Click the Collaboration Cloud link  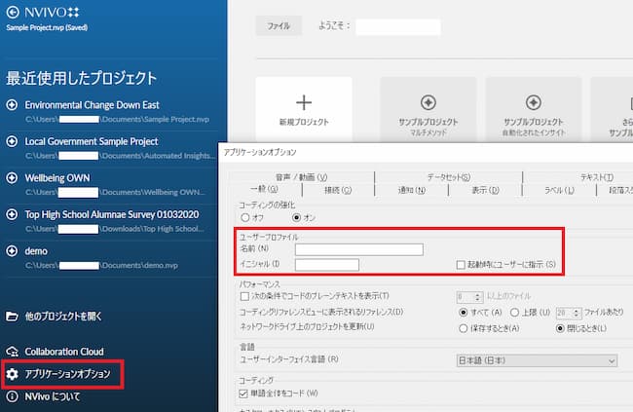[64, 352]
